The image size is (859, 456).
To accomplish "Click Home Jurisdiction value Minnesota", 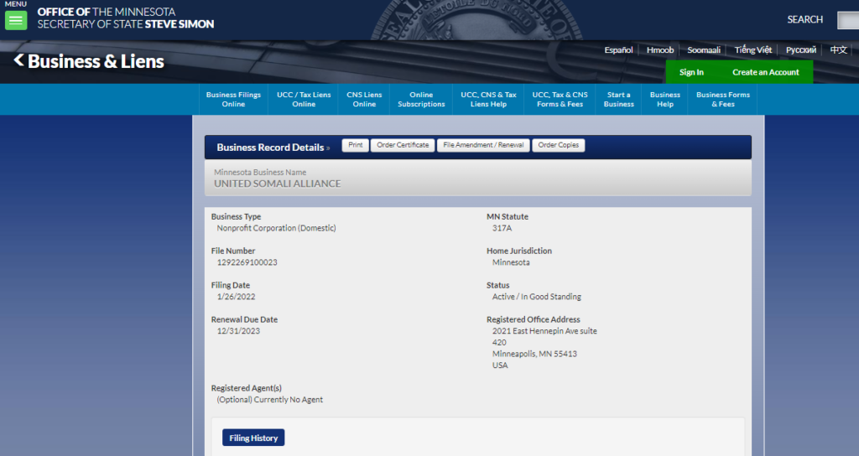I will click(x=511, y=262).
